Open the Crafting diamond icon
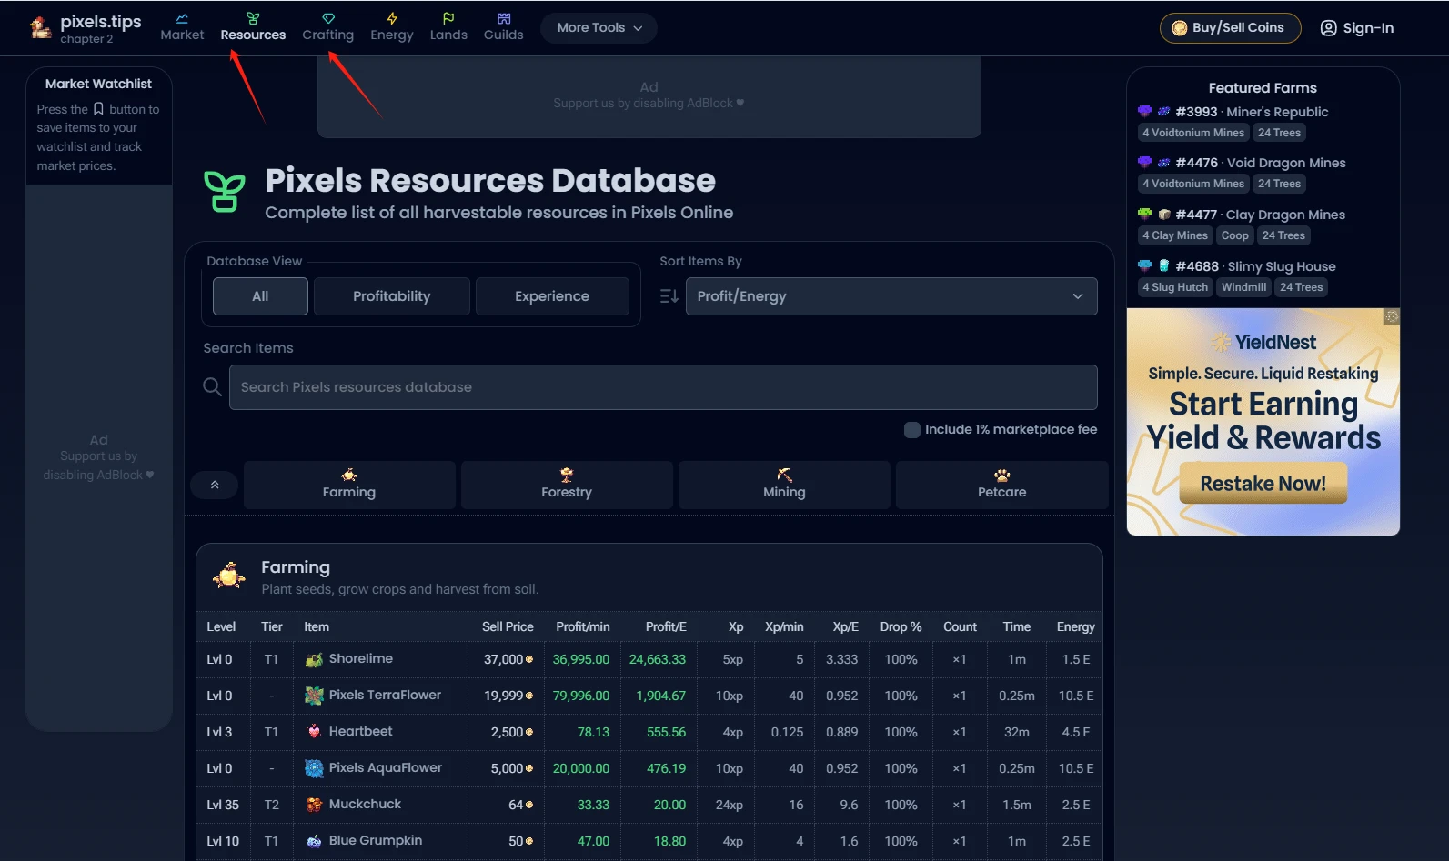Screen dimensions: 1449x861 [328, 18]
